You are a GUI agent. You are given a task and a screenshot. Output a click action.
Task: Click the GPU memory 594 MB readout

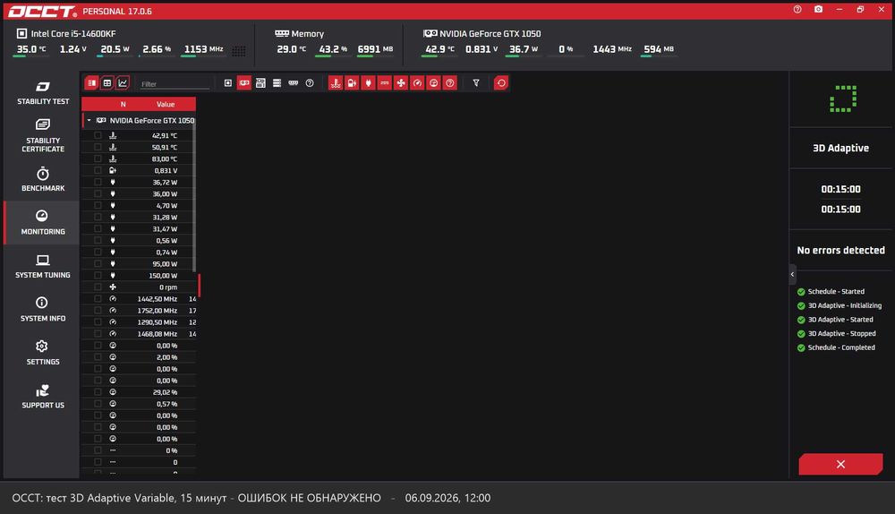(659, 49)
